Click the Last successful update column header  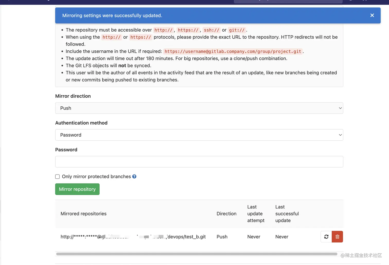287,214
